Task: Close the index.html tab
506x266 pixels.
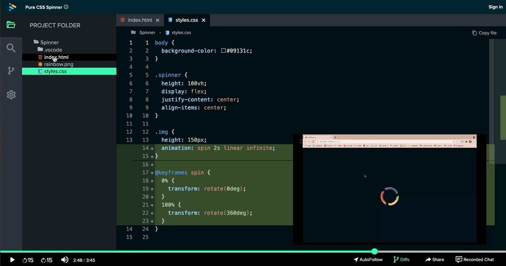Action: pos(157,20)
